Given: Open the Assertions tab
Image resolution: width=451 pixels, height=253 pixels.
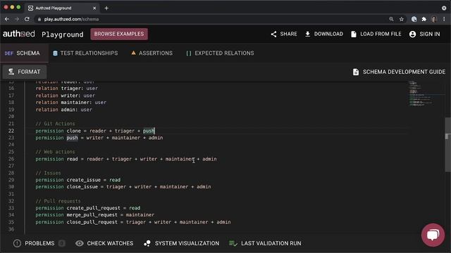Looking at the screenshot, I should pos(152,53).
